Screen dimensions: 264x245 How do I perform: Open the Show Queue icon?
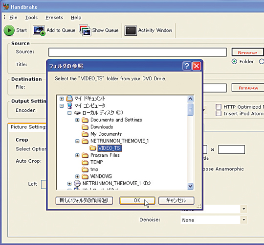[85, 30]
